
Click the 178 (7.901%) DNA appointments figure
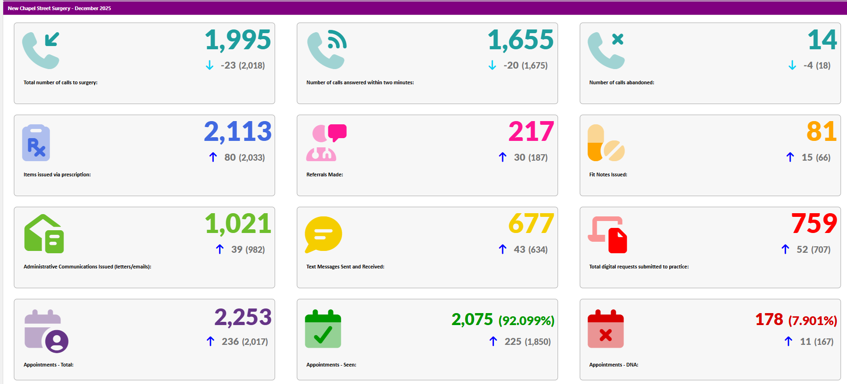(796, 320)
